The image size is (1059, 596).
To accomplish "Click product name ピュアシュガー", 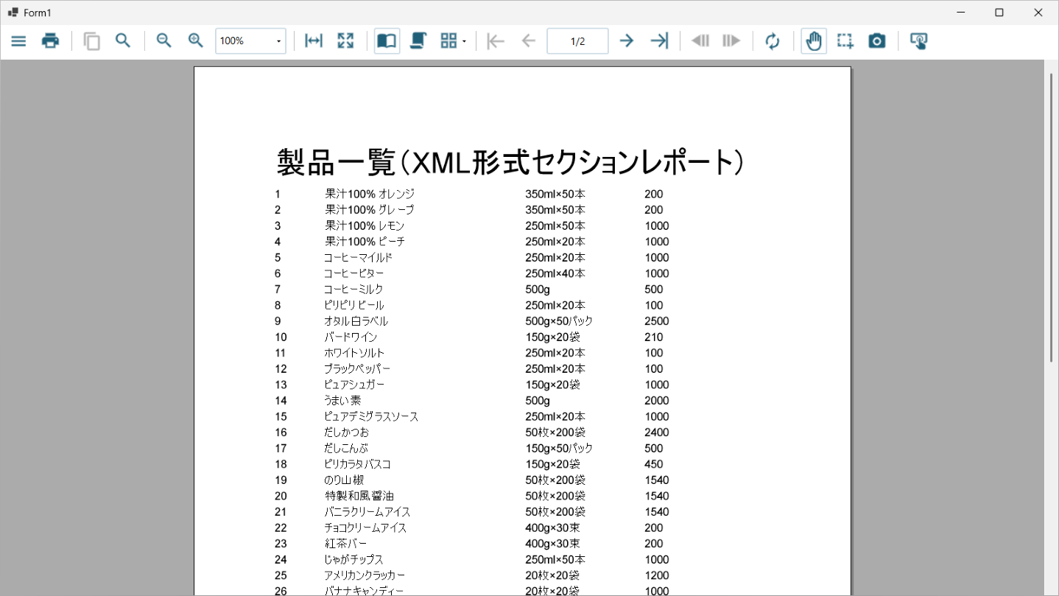I will pos(354,385).
